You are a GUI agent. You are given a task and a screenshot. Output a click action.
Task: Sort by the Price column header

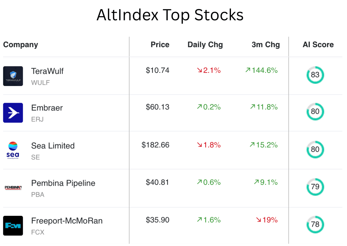point(160,45)
